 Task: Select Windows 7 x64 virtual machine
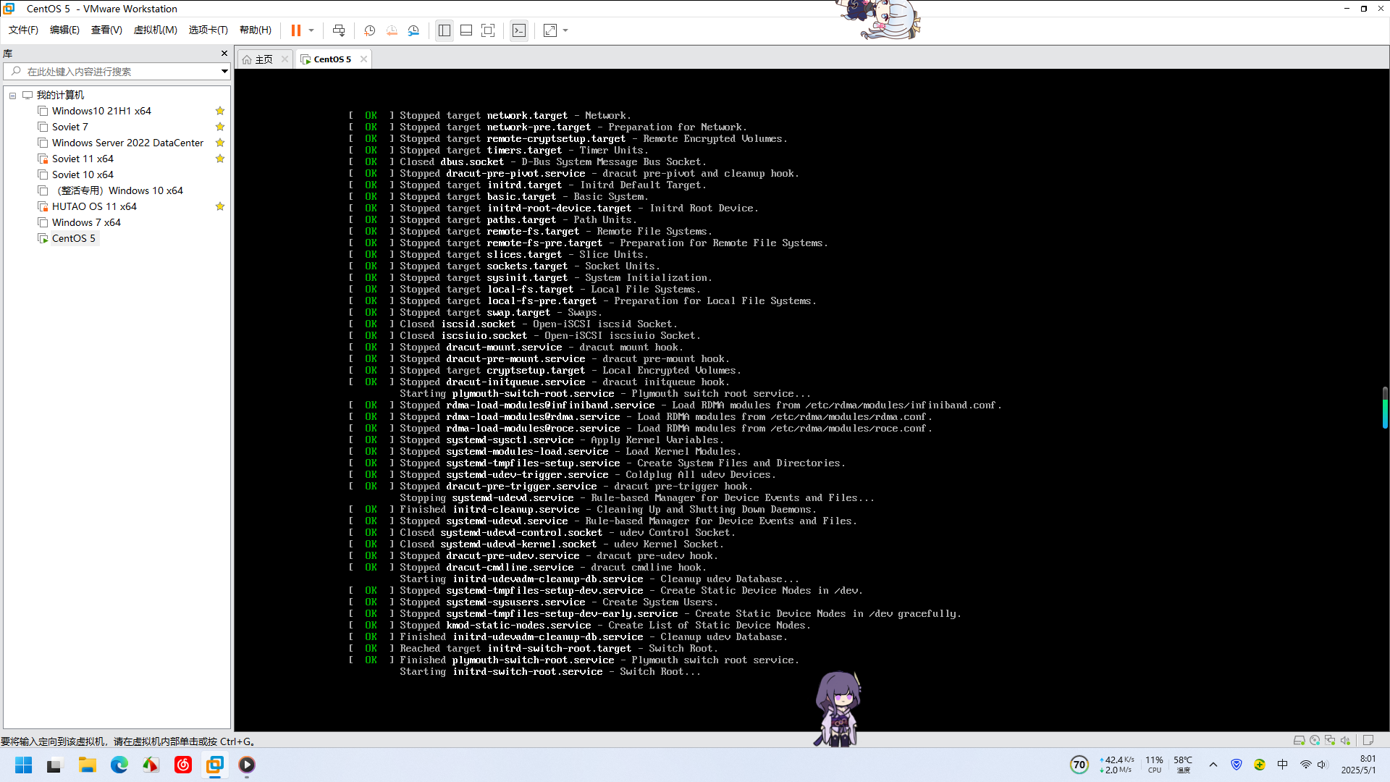click(x=86, y=222)
